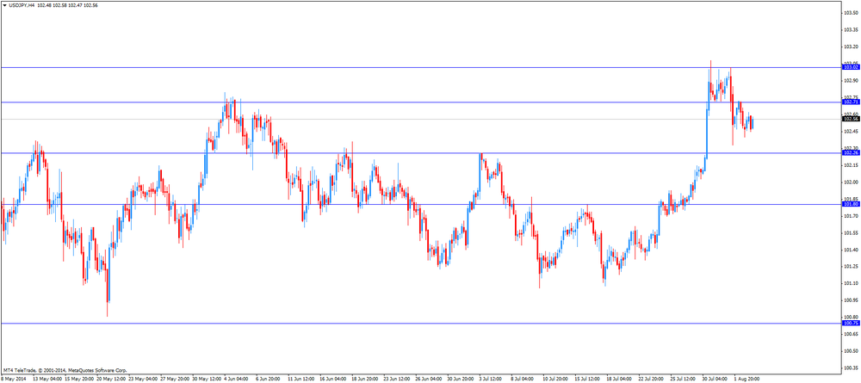Click the 102.00 price axis label

pyautogui.click(x=852, y=182)
